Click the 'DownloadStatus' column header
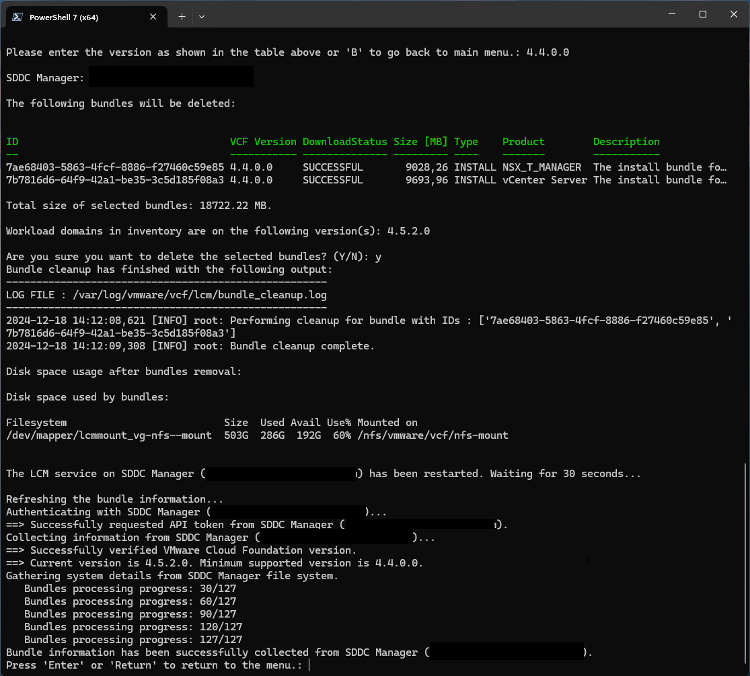The height and width of the screenshot is (676, 750). (345, 142)
